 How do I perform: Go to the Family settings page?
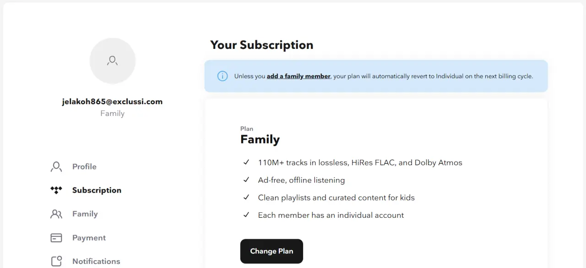click(85, 214)
